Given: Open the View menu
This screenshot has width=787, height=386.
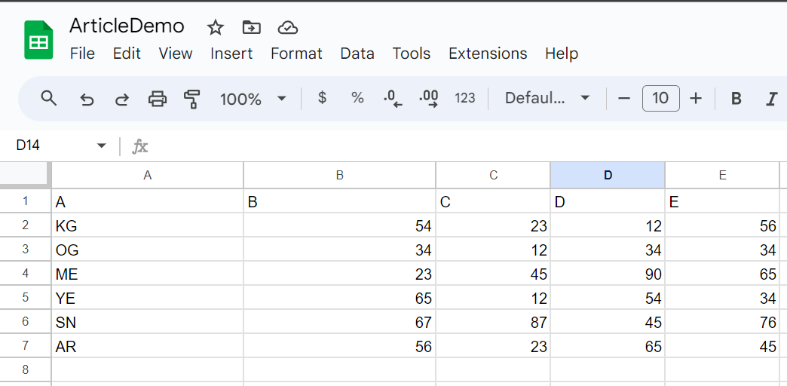Looking at the screenshot, I should tap(176, 54).
